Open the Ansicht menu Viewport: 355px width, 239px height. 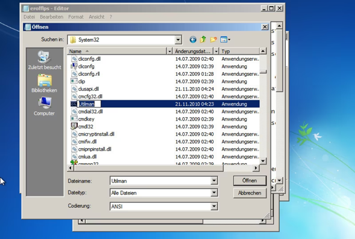(97, 17)
